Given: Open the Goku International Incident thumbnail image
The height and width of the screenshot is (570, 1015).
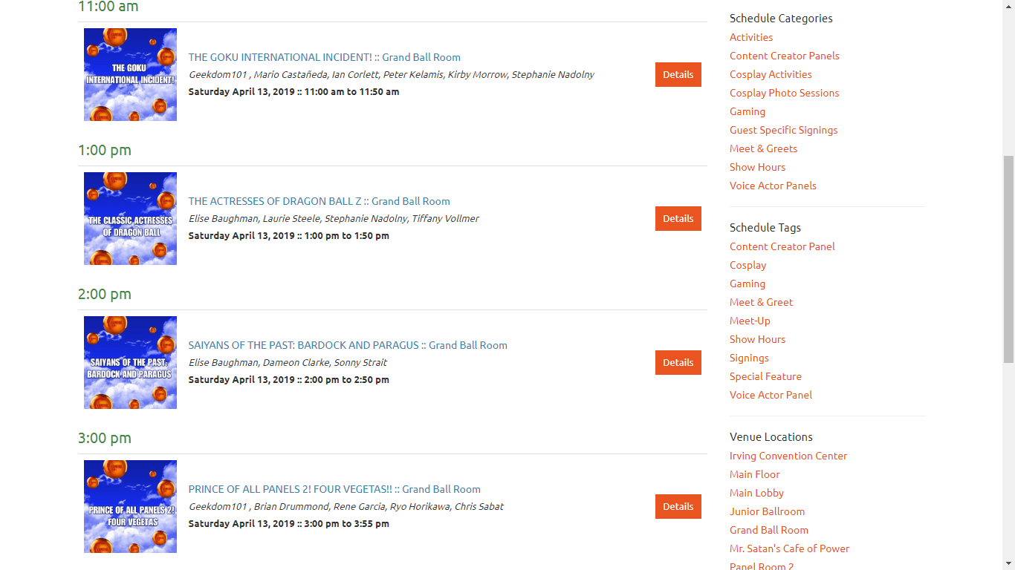Looking at the screenshot, I should [130, 74].
